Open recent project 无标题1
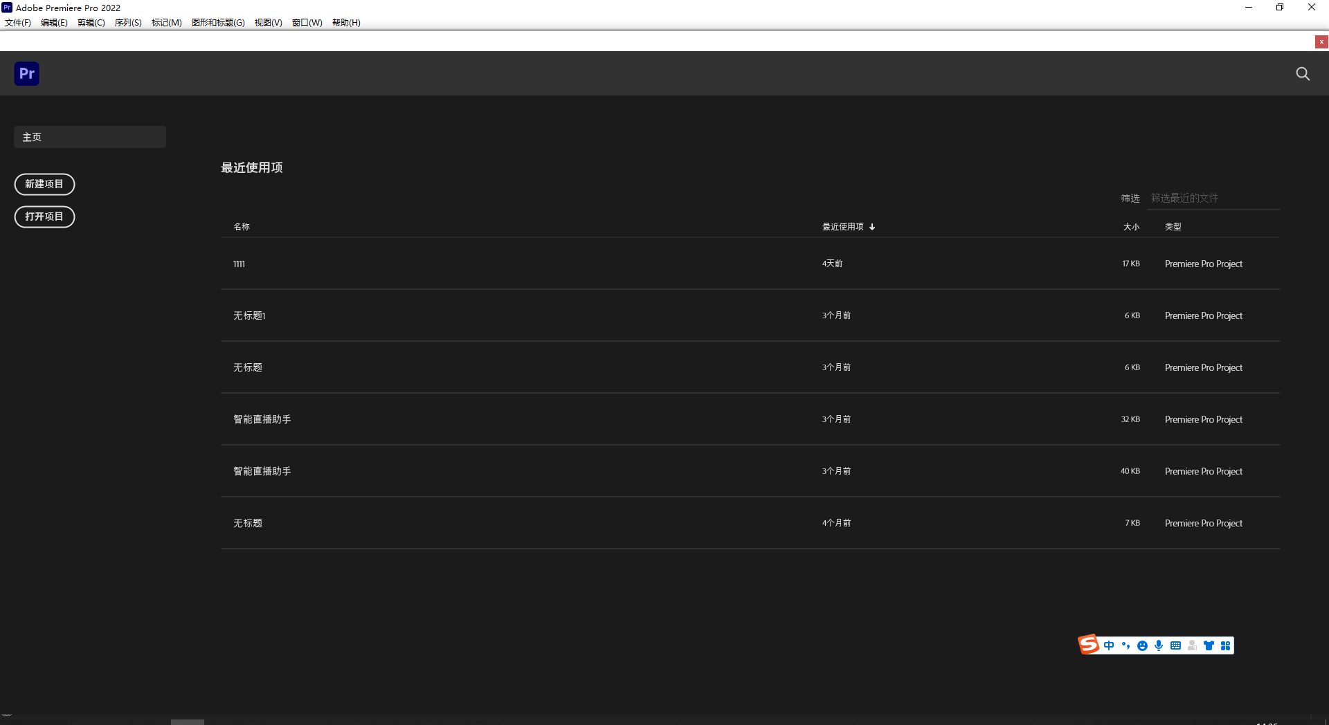 [750, 315]
